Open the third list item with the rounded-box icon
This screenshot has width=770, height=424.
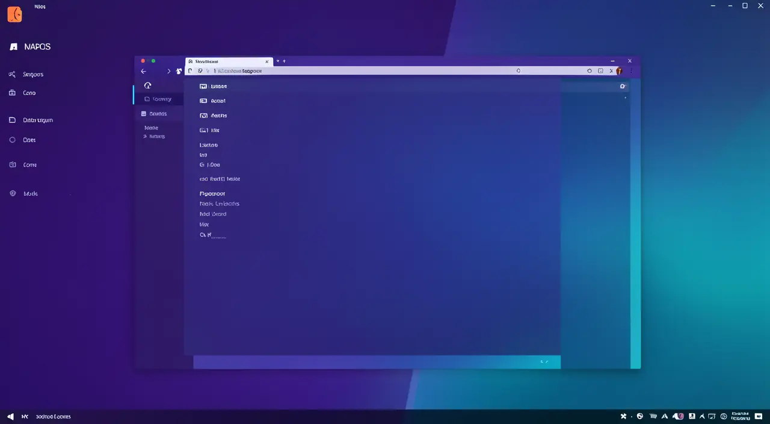[x=214, y=116]
